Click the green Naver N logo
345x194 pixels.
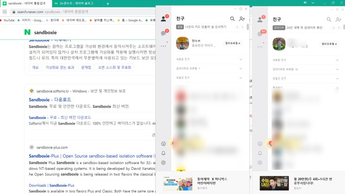[27, 32]
